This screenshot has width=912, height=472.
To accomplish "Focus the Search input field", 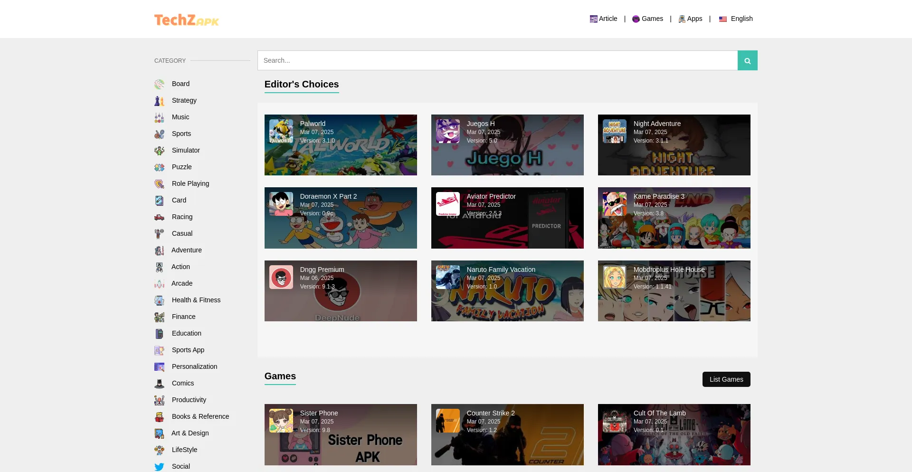I will coord(497,60).
